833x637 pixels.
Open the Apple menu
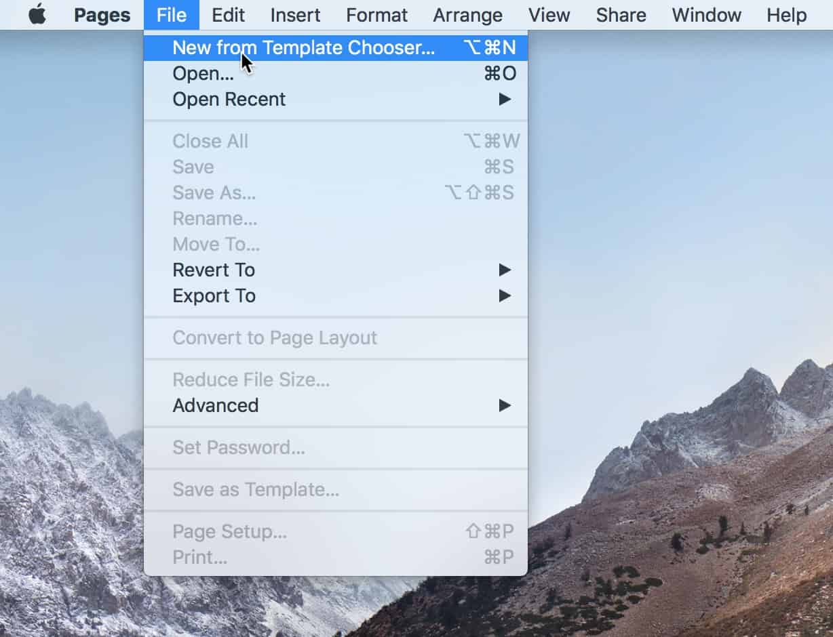pyautogui.click(x=37, y=15)
